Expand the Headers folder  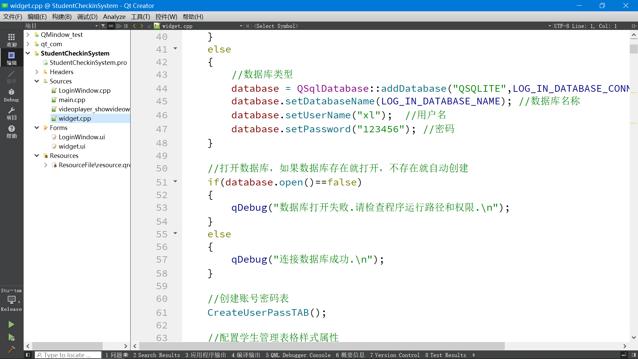pyautogui.click(x=37, y=72)
